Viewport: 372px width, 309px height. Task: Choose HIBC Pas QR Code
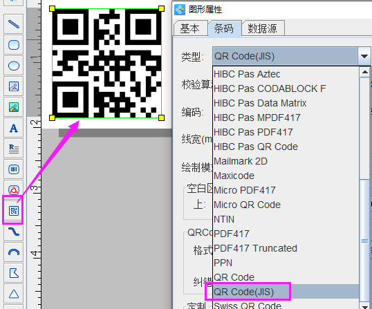pyautogui.click(x=286, y=147)
